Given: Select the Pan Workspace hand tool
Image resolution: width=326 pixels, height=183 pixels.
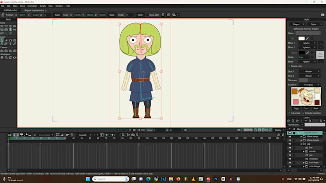Looking at the screenshot, I should [2, 58].
